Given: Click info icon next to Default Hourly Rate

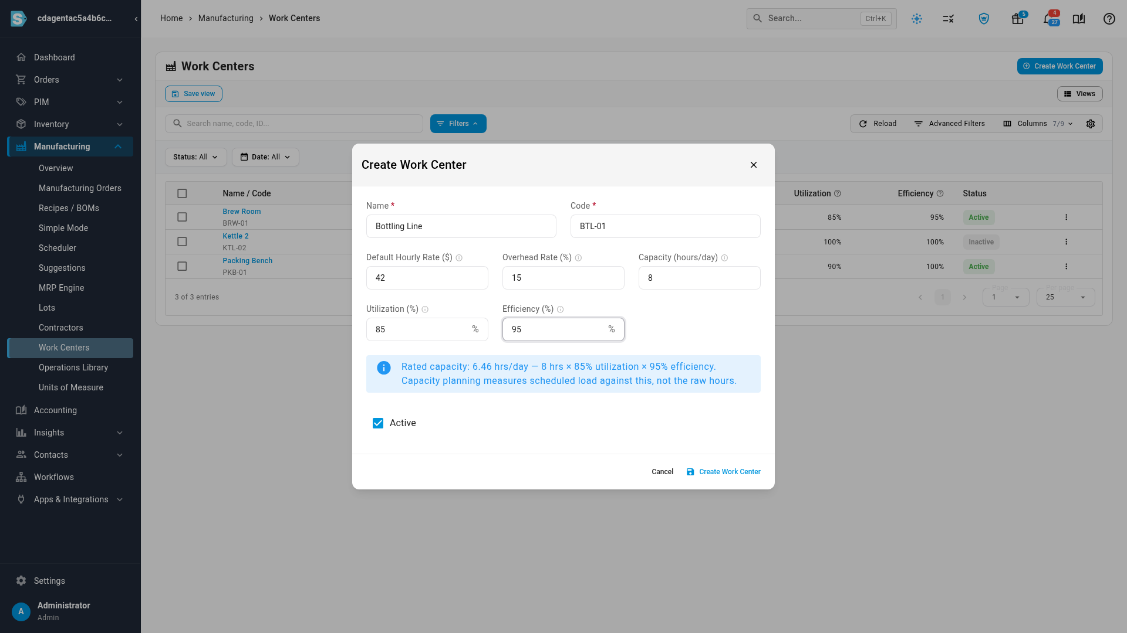Looking at the screenshot, I should click(x=459, y=258).
